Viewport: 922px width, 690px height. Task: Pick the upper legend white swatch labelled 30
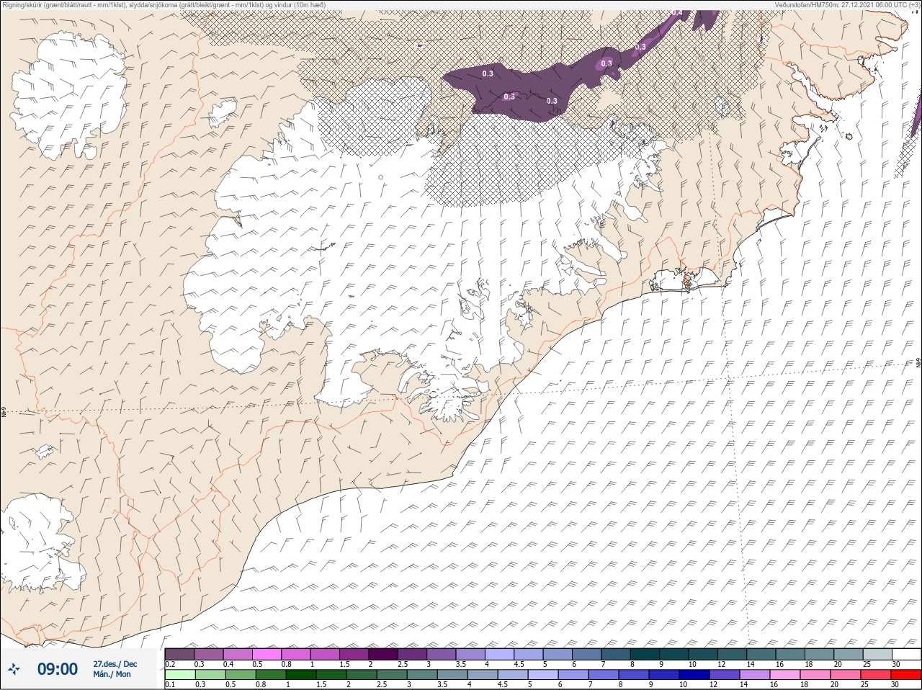click(x=906, y=654)
